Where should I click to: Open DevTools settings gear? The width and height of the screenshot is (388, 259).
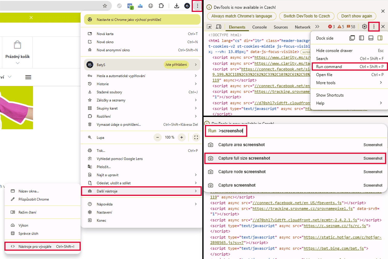[364, 27]
